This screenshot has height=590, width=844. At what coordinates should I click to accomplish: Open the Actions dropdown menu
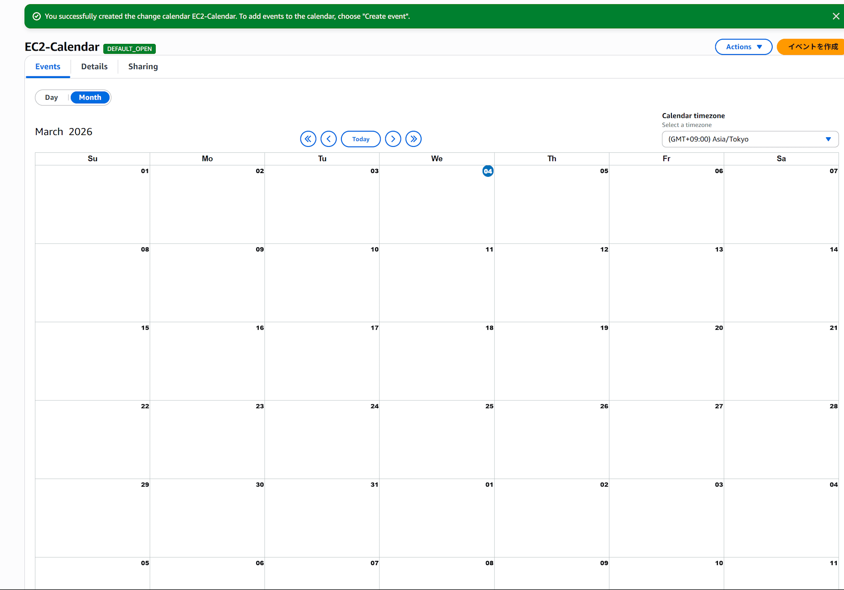[743, 47]
